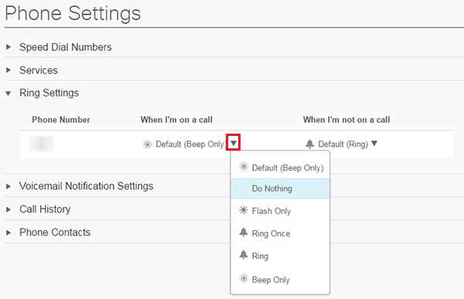Expand the Call History section arrow
This screenshot has width=464, height=299.
[x=9, y=209]
